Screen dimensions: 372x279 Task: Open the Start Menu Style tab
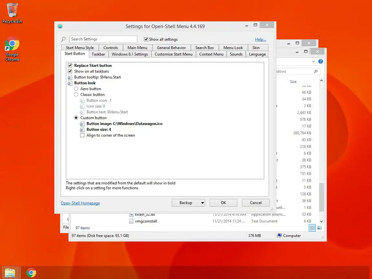[x=80, y=48]
